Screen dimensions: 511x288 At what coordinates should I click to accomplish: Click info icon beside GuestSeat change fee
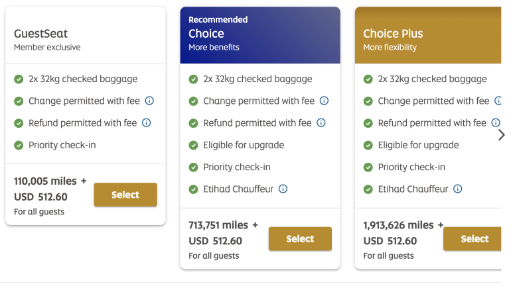coord(149,101)
